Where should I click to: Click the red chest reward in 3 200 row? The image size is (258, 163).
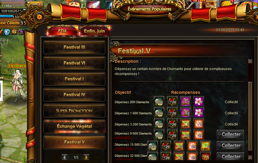172,124
